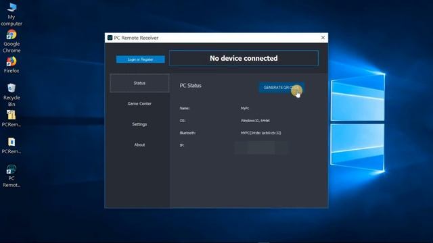The image size is (433, 243).
Task: Click the PC Status heading
Action: (x=191, y=86)
